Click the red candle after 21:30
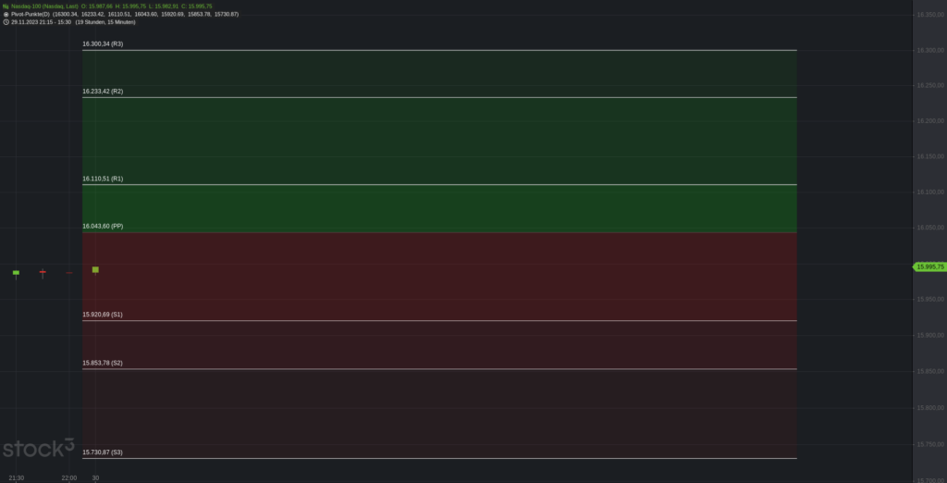Image resolution: width=947 pixels, height=483 pixels. [x=43, y=273]
